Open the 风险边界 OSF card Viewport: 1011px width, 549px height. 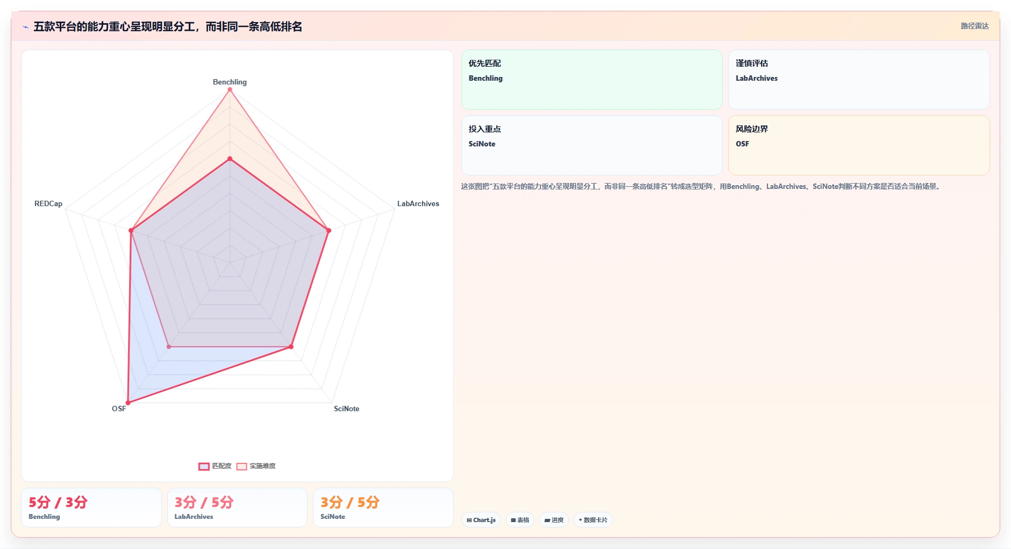[859, 145]
